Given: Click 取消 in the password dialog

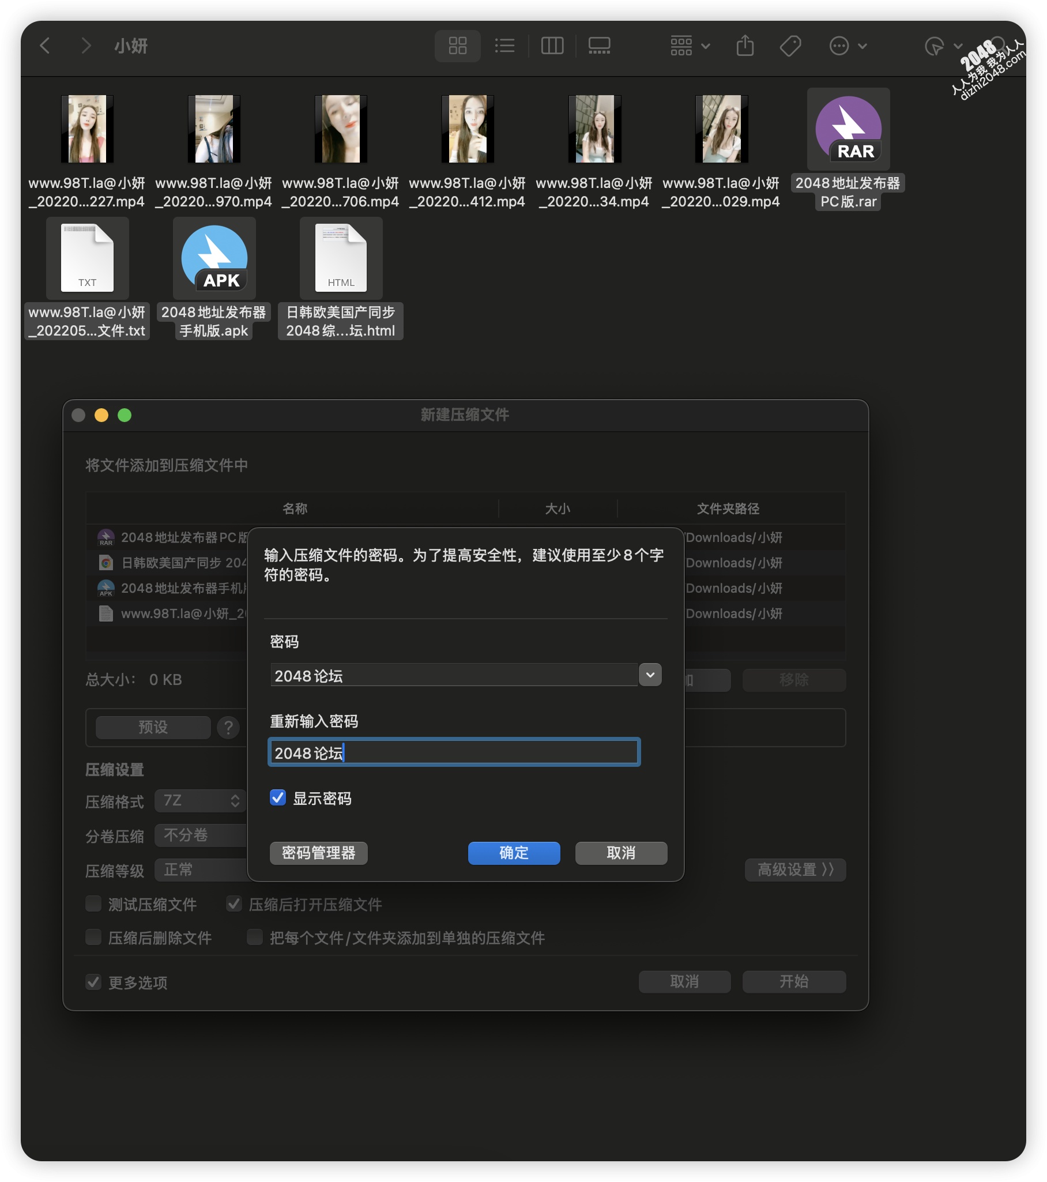Looking at the screenshot, I should tap(620, 853).
